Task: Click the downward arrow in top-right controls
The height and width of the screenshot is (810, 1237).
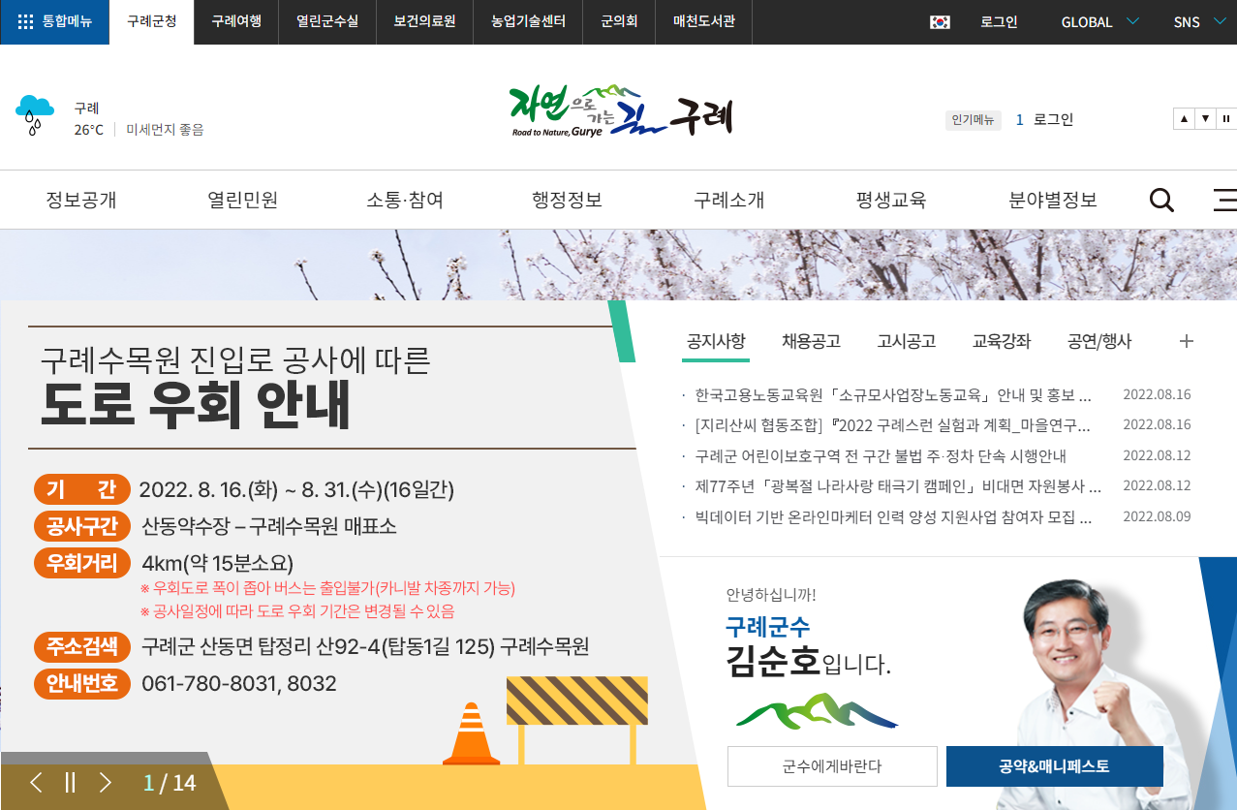Action: pyautogui.click(x=1204, y=118)
